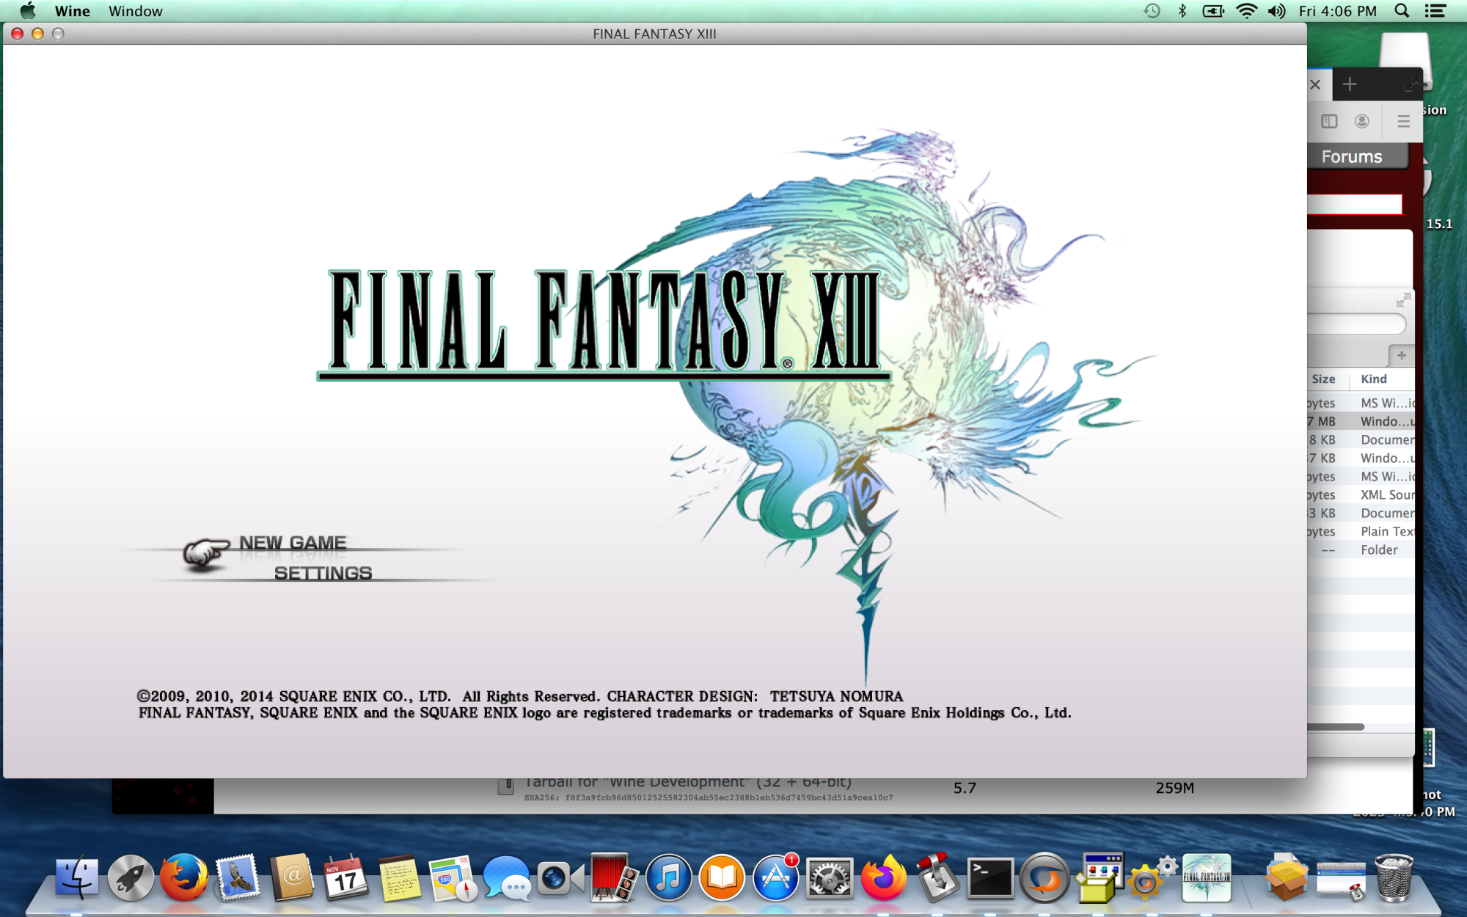
Task: Open SETTINGS on the game title menu
Action: click(323, 573)
